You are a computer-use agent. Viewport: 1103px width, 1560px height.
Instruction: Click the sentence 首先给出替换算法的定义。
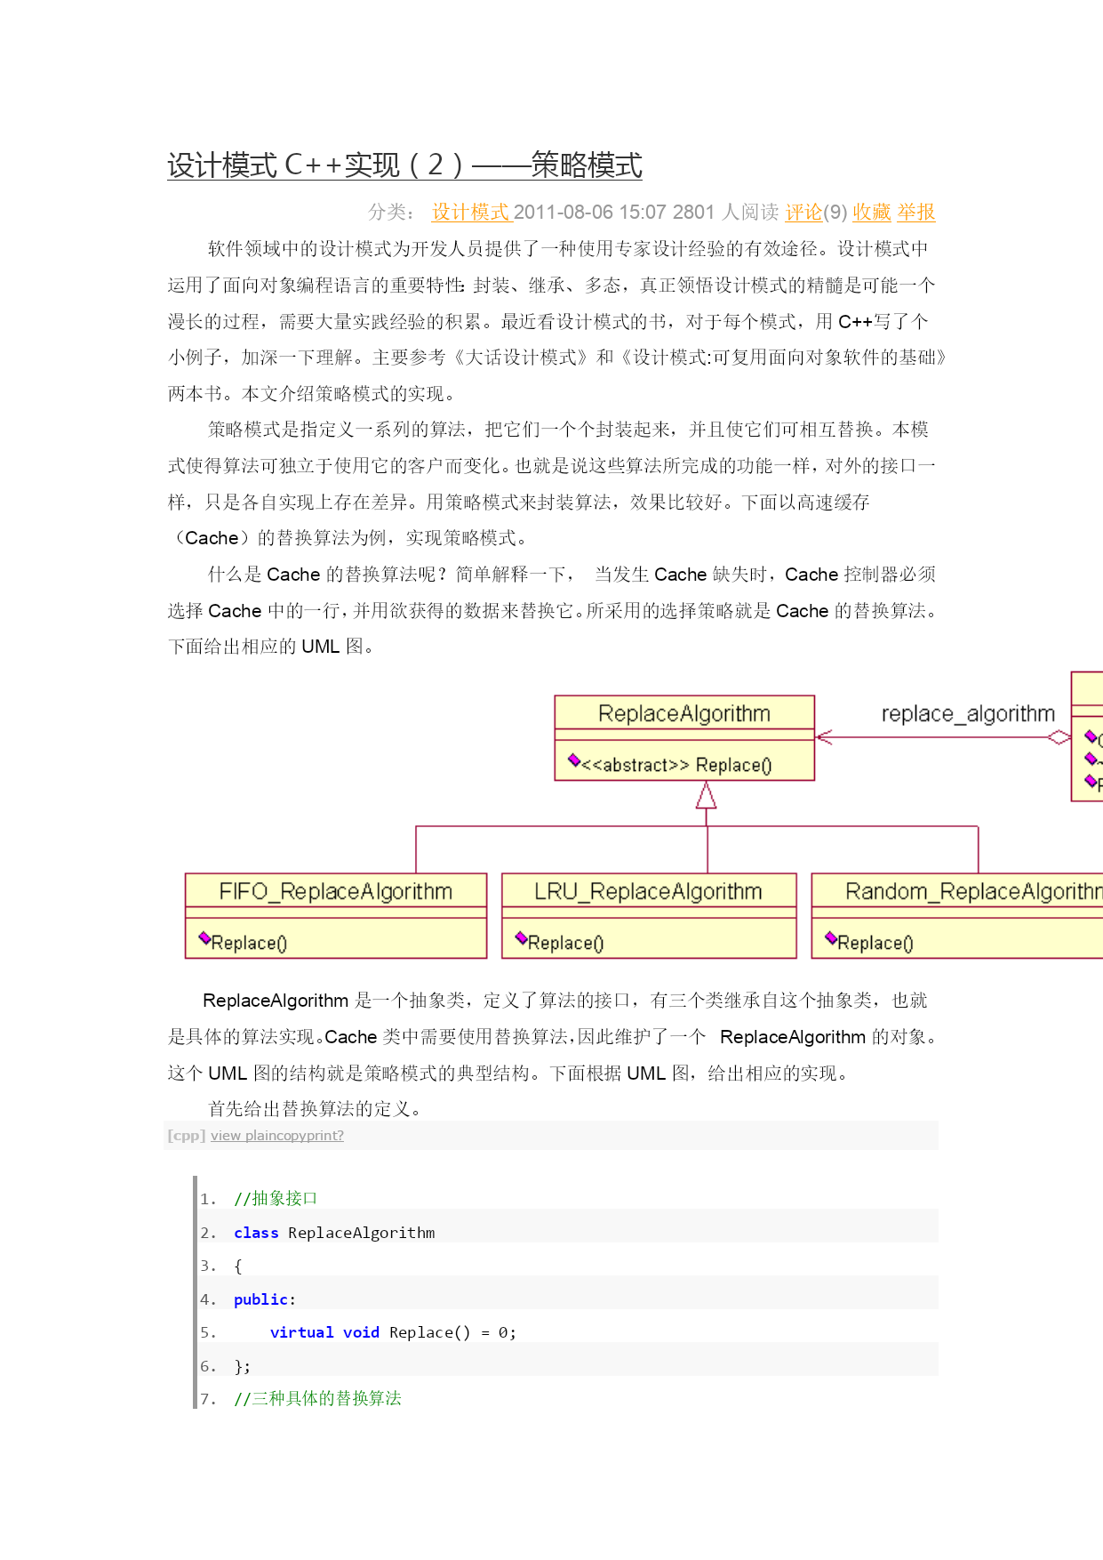coord(315,1109)
